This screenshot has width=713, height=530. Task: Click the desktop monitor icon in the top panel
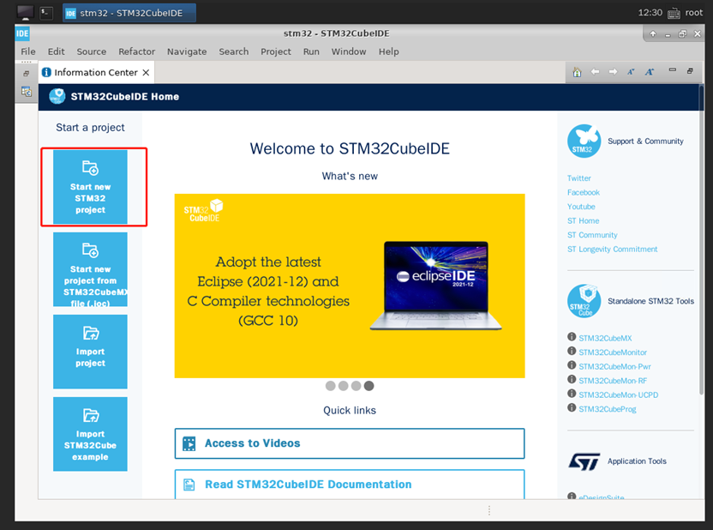click(25, 12)
